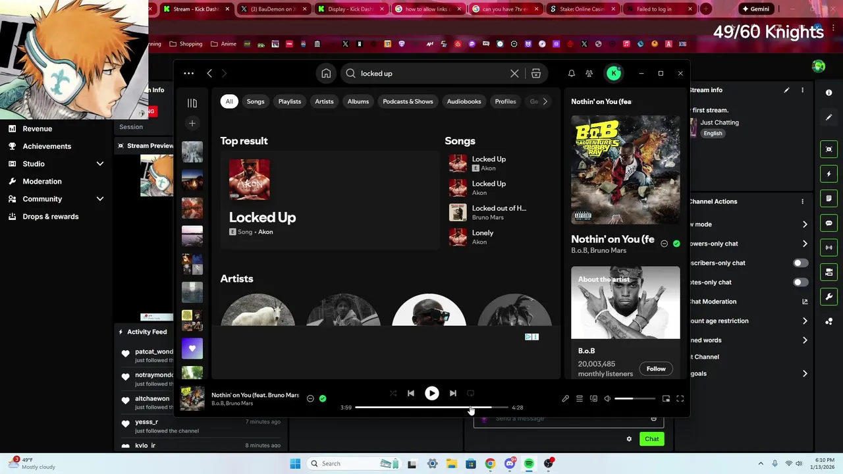Enter Spotify full screen mode
843x474 pixels.
(680, 398)
